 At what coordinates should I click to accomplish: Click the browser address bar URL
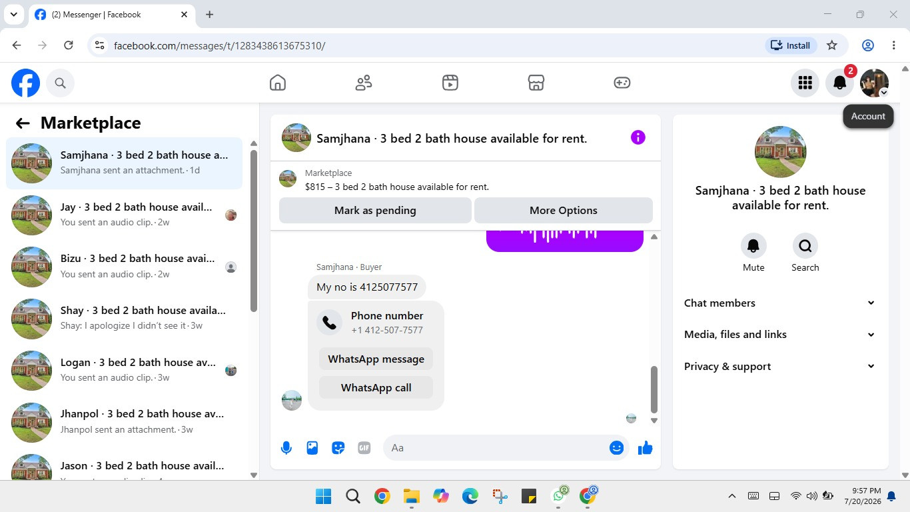tap(219, 45)
